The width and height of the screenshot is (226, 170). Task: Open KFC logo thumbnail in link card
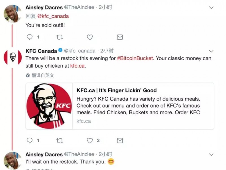tap(49, 106)
